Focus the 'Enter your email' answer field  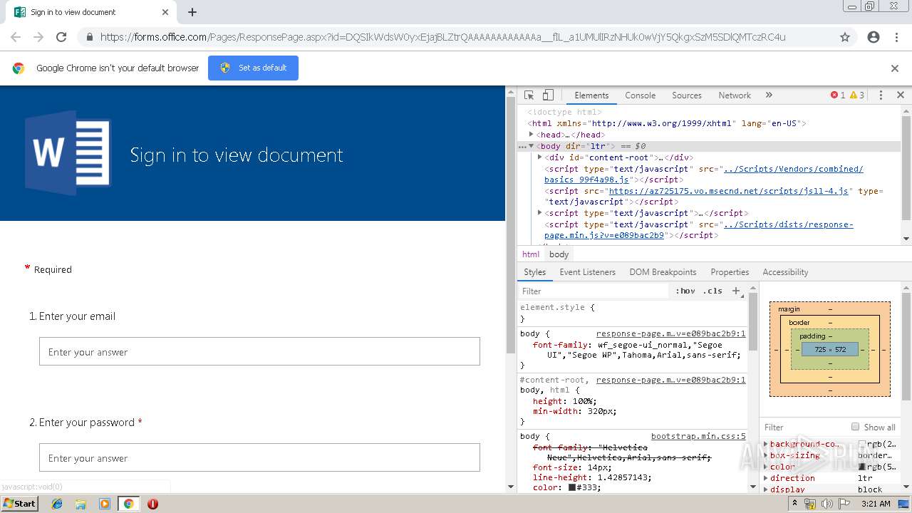point(259,351)
